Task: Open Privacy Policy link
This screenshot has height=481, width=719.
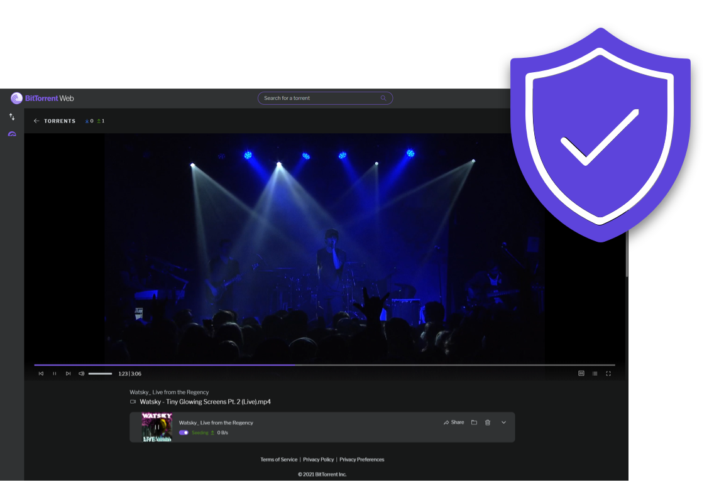Action: point(318,460)
